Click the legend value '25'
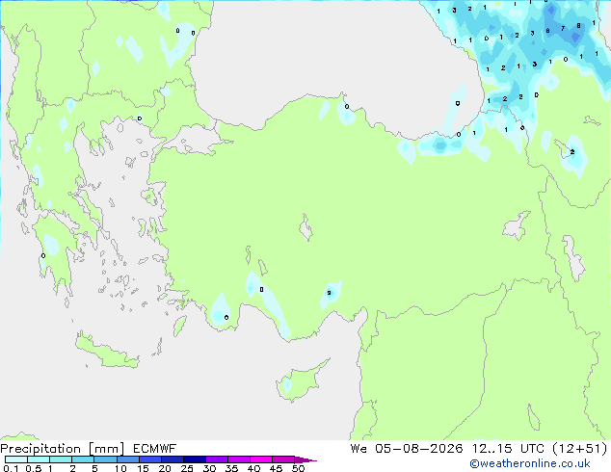 pos(187,468)
